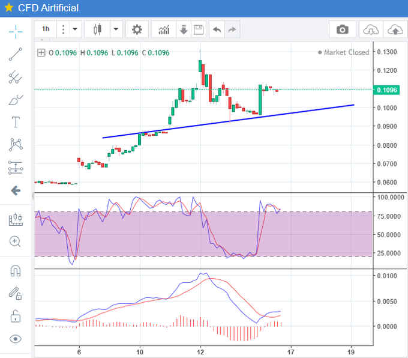Click the 0.1300 price axis label
This screenshot has width=408, height=358.
(x=387, y=52)
